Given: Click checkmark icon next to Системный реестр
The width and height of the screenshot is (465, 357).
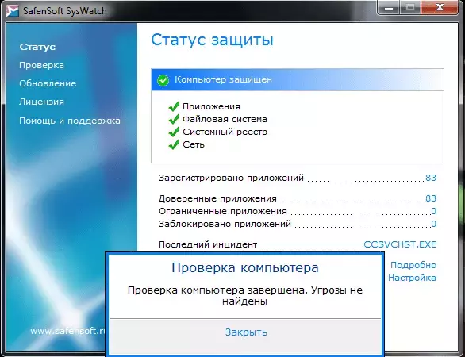Looking at the screenshot, I should (174, 132).
